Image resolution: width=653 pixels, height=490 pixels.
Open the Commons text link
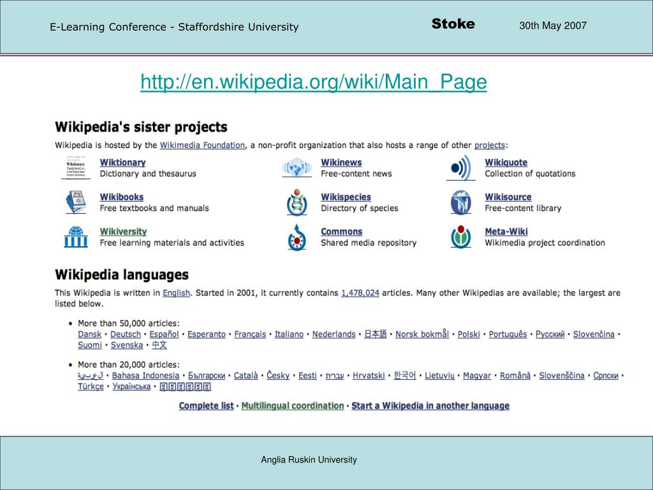click(342, 232)
